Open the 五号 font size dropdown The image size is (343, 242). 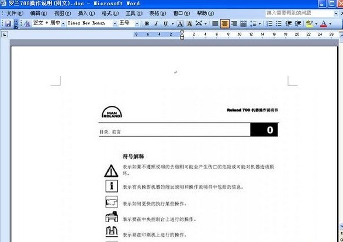click(137, 23)
